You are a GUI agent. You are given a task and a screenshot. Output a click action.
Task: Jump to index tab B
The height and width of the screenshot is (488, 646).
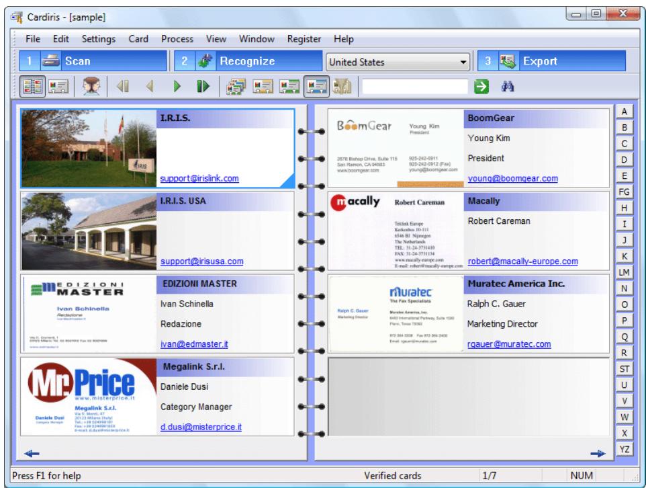click(624, 128)
